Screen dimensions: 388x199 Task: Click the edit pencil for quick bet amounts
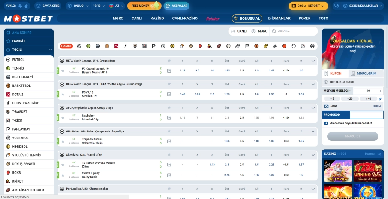pyautogui.click(x=381, y=99)
